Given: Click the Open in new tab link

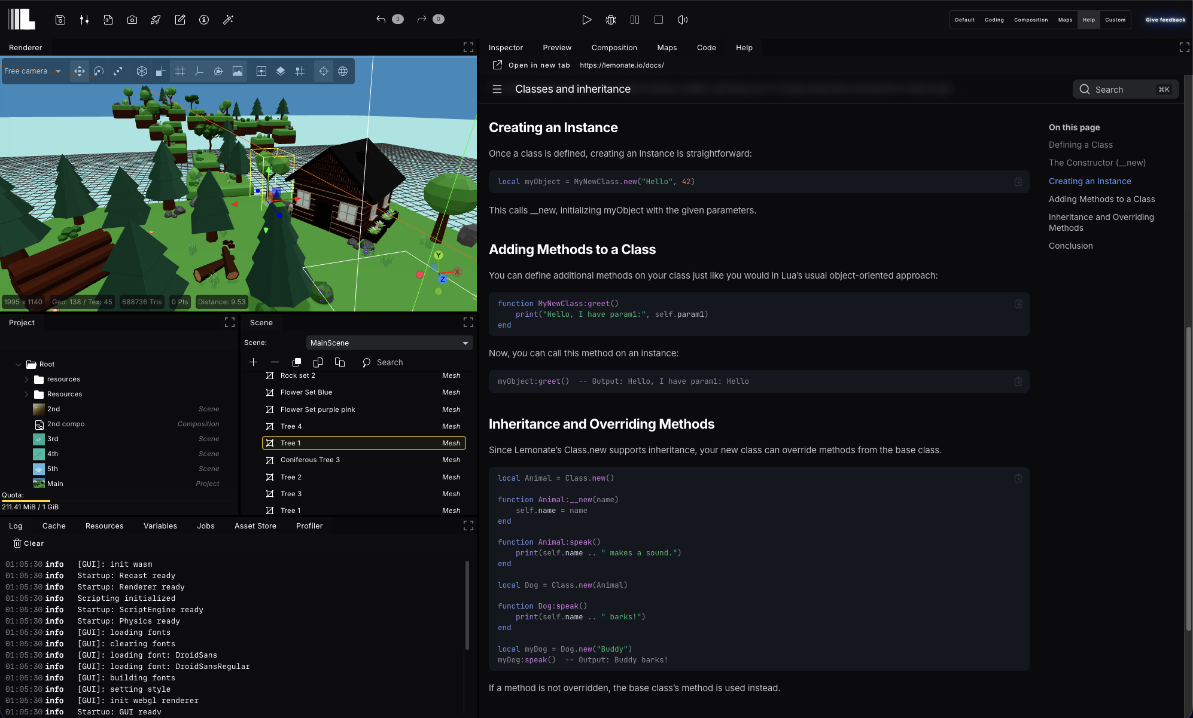Looking at the screenshot, I should [x=531, y=65].
